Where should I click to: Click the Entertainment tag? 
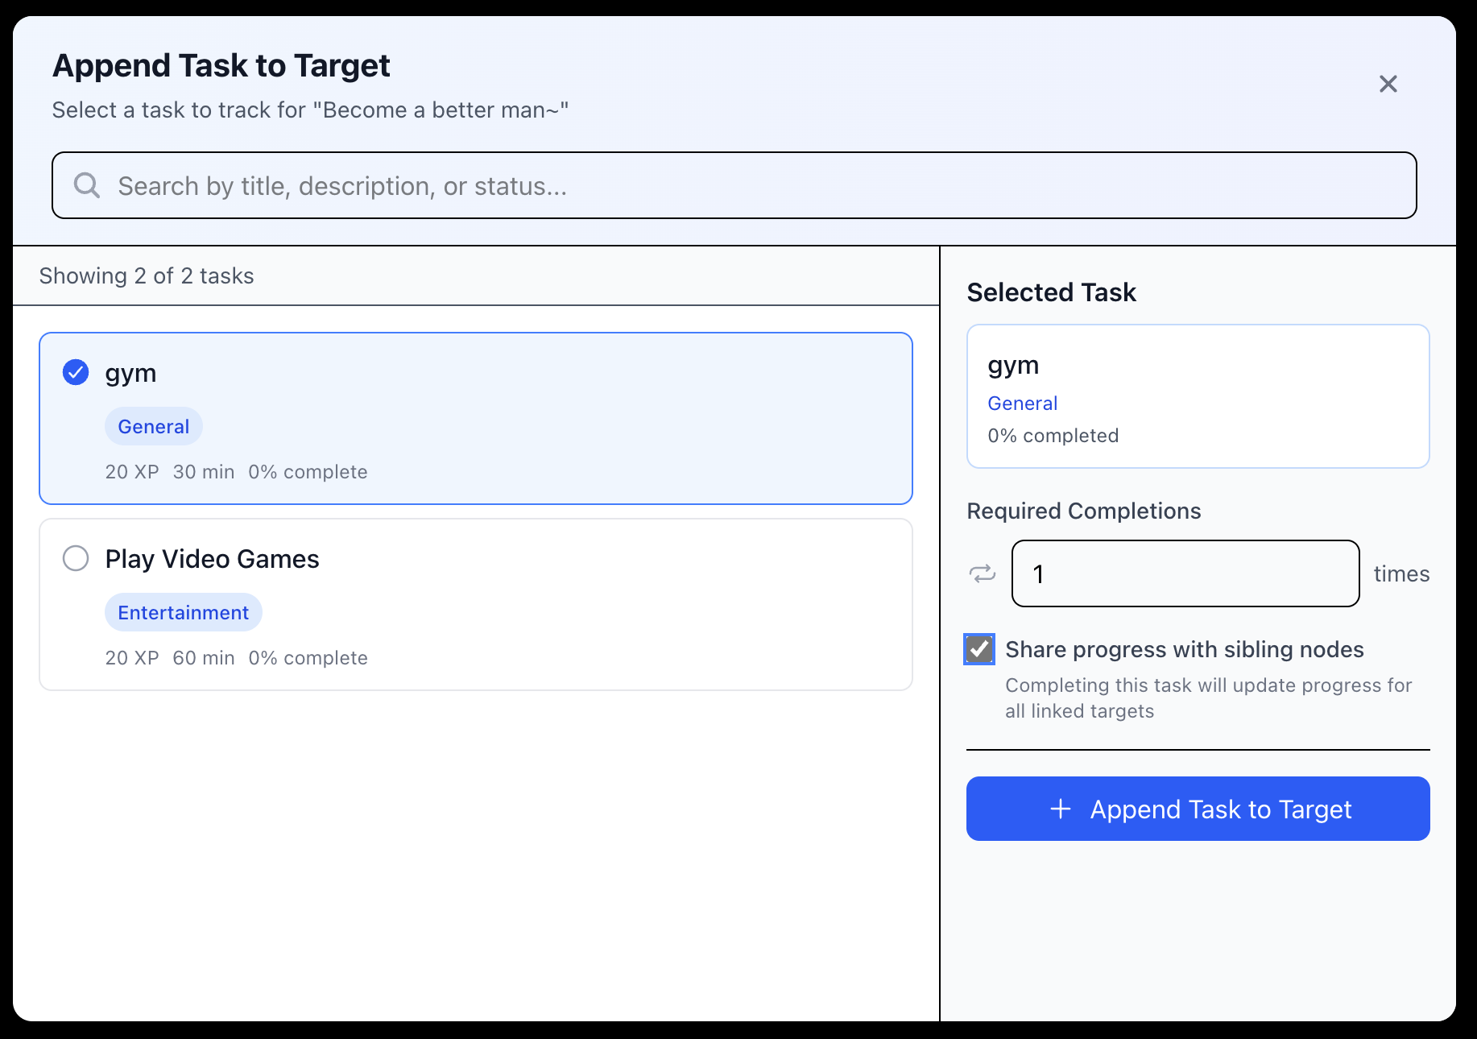click(x=184, y=612)
